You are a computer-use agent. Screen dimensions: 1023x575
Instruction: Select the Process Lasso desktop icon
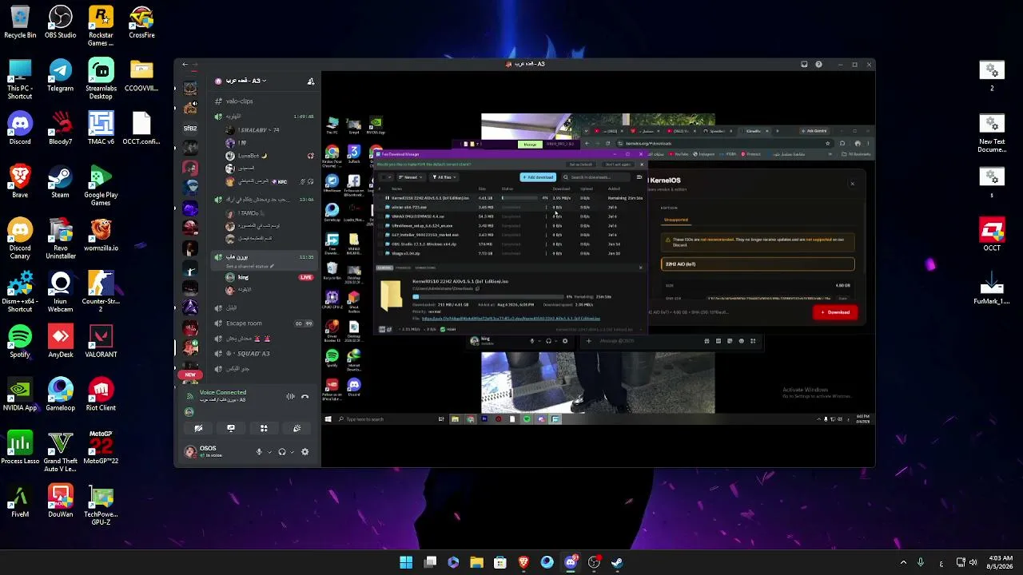(20, 449)
